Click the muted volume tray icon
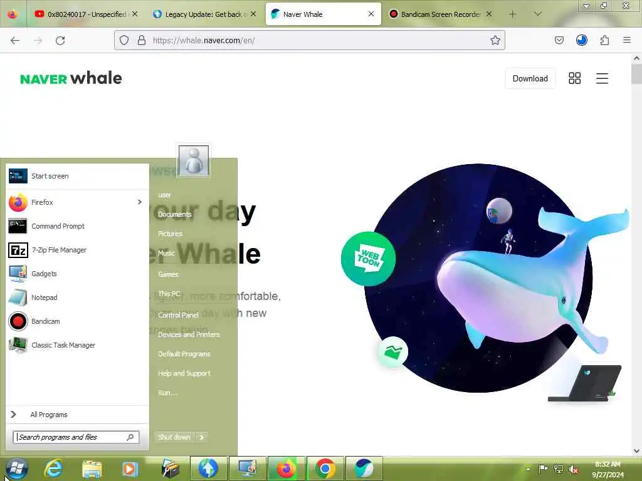Screen dimensions: 642x481 pos(574,469)
